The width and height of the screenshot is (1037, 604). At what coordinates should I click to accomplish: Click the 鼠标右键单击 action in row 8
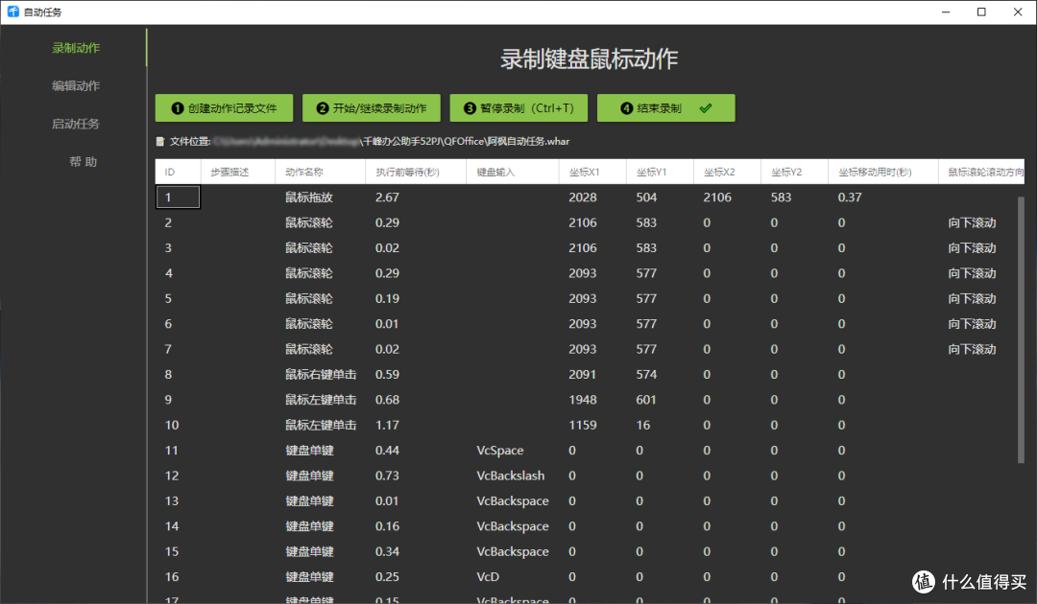tap(321, 374)
